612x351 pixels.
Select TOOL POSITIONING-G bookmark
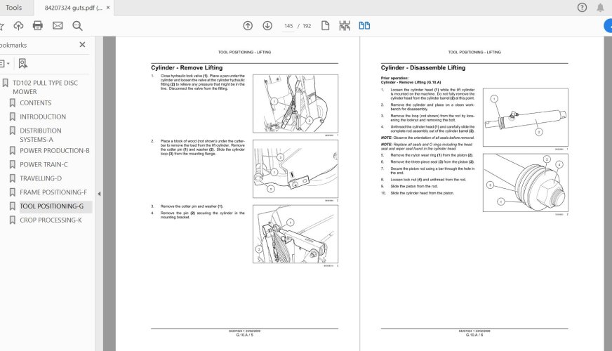(x=51, y=206)
